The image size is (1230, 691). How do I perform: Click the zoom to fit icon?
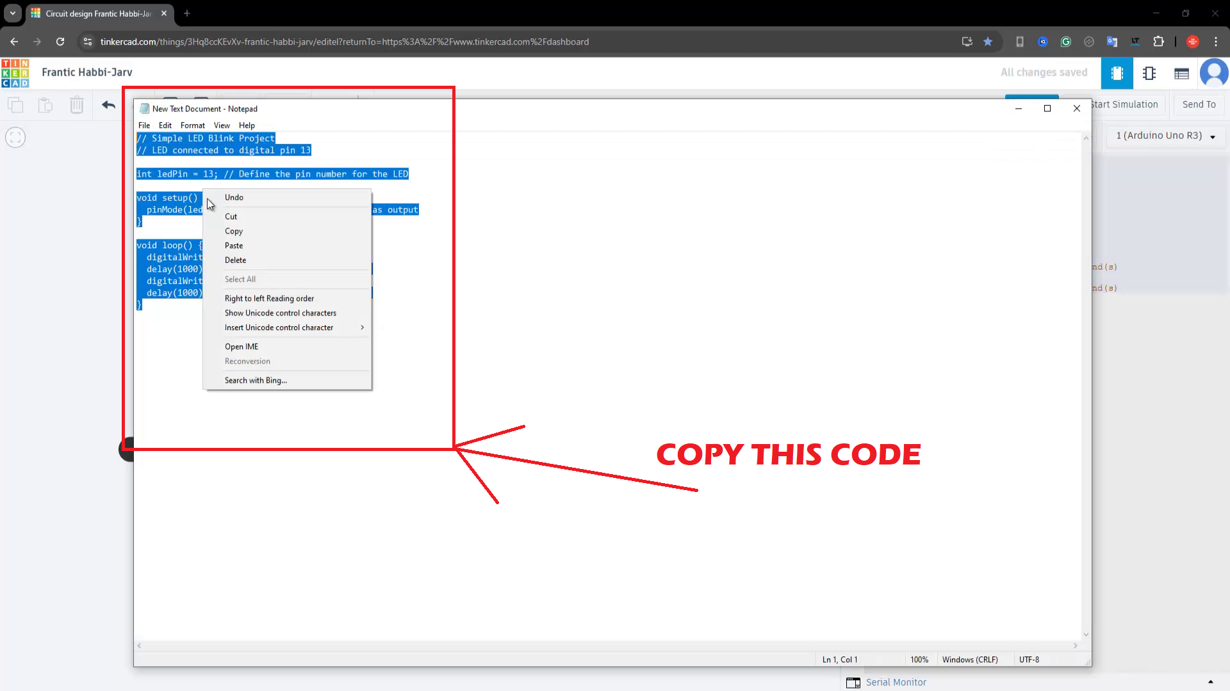[15, 138]
